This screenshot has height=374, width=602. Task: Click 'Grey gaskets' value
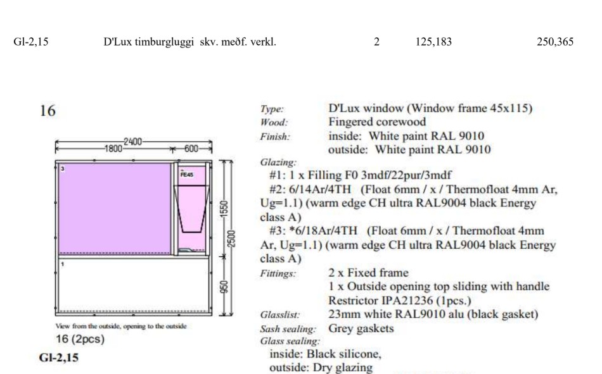coord(361,328)
